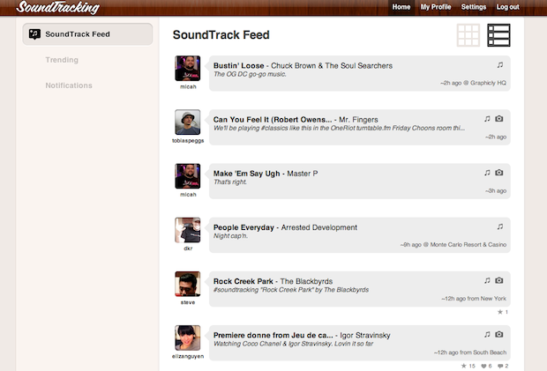The height and width of the screenshot is (371, 547).
Task: Go to My Profile in navigation
Action: (436, 7)
